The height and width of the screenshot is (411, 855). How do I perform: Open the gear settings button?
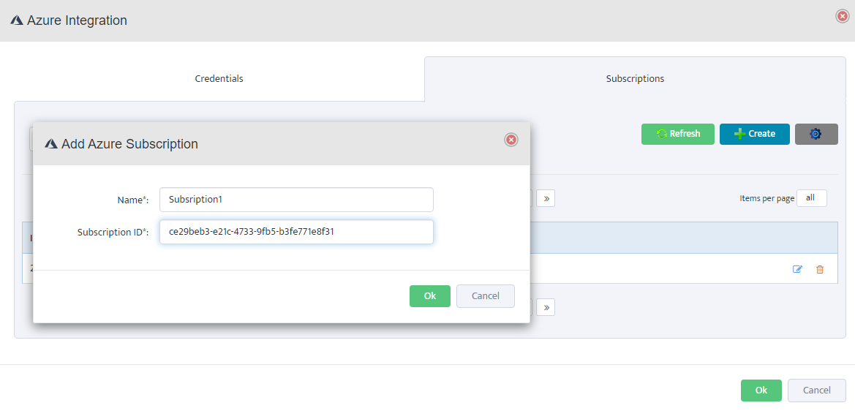816,134
